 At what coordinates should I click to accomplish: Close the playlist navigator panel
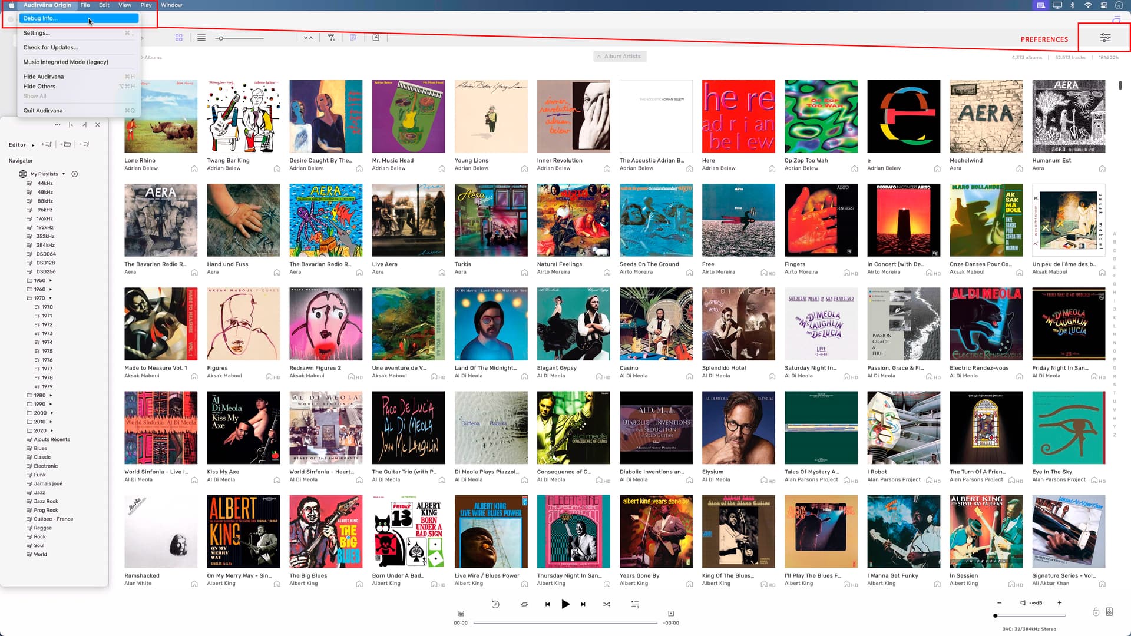pos(98,125)
